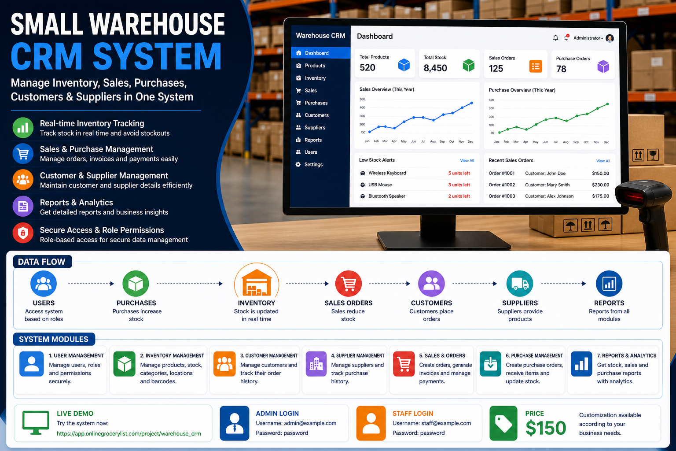The height and width of the screenshot is (451, 676).
Task: Click the Inventory warehouse icon in Data Flow
Action: [257, 282]
